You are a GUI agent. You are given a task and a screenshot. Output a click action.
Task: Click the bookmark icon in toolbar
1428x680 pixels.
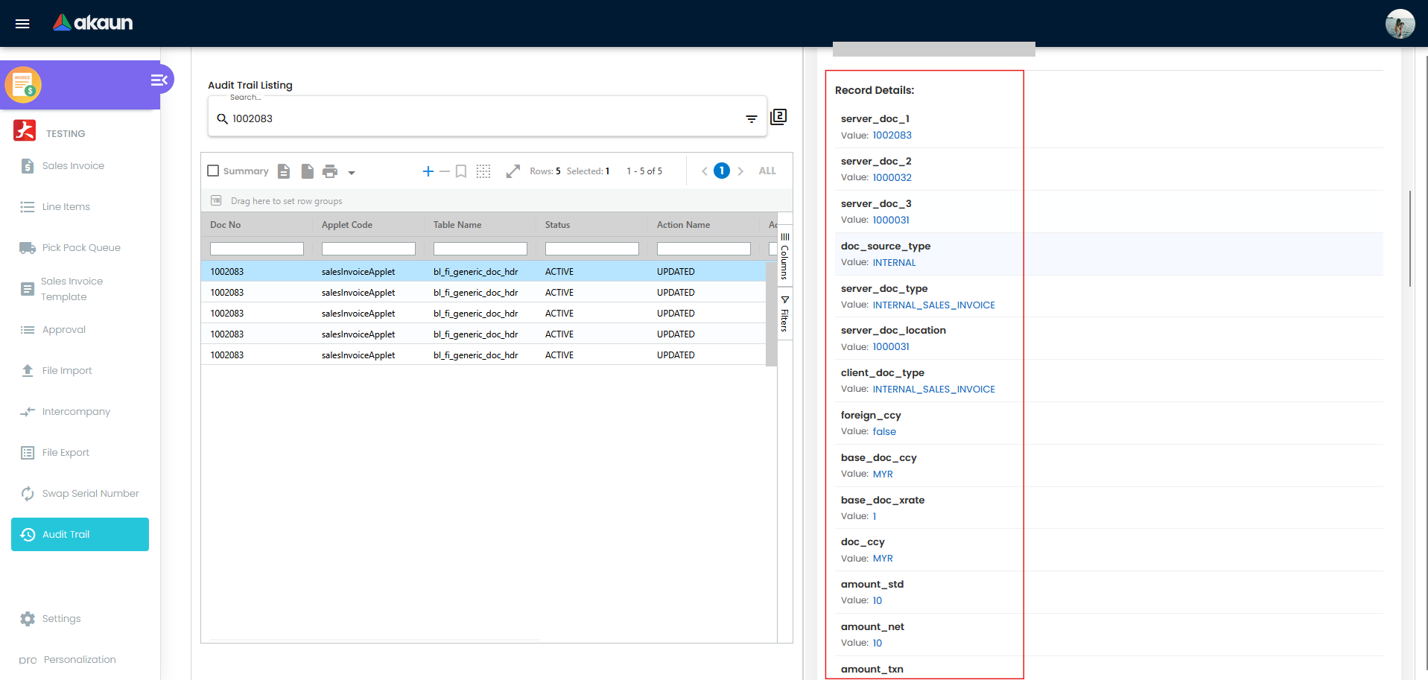461,171
